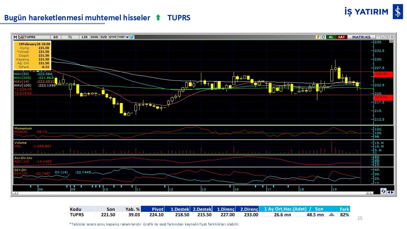This screenshot has width=407, height=229.
Task: Open dropdown arrow next to TMP
Action: point(127,37)
